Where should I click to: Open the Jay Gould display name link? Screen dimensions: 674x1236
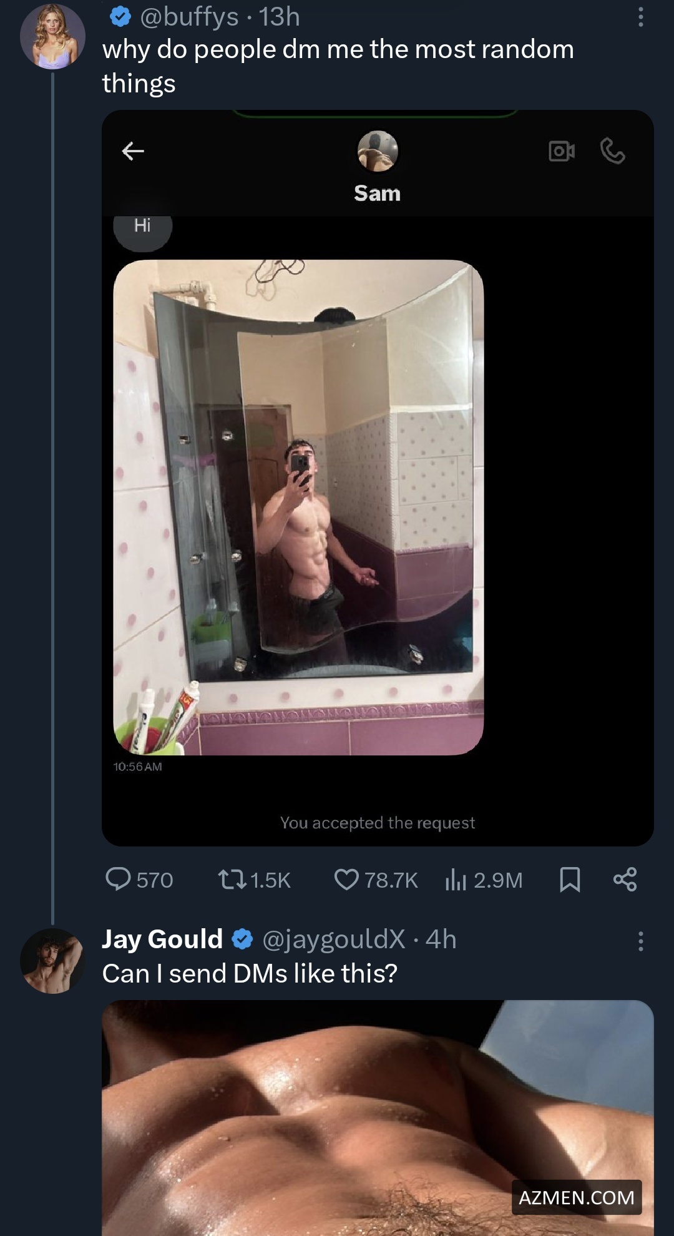[x=162, y=939]
